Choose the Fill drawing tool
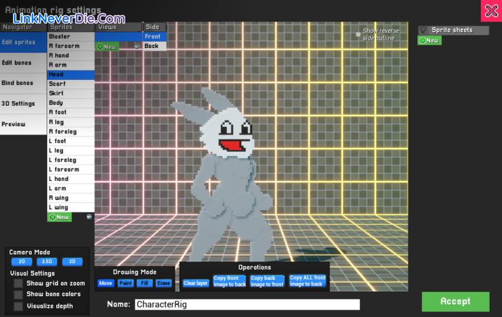502x317 pixels. pyautogui.click(x=145, y=283)
